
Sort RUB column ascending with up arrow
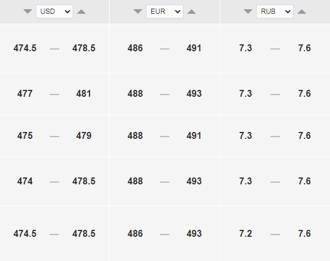pos(302,12)
